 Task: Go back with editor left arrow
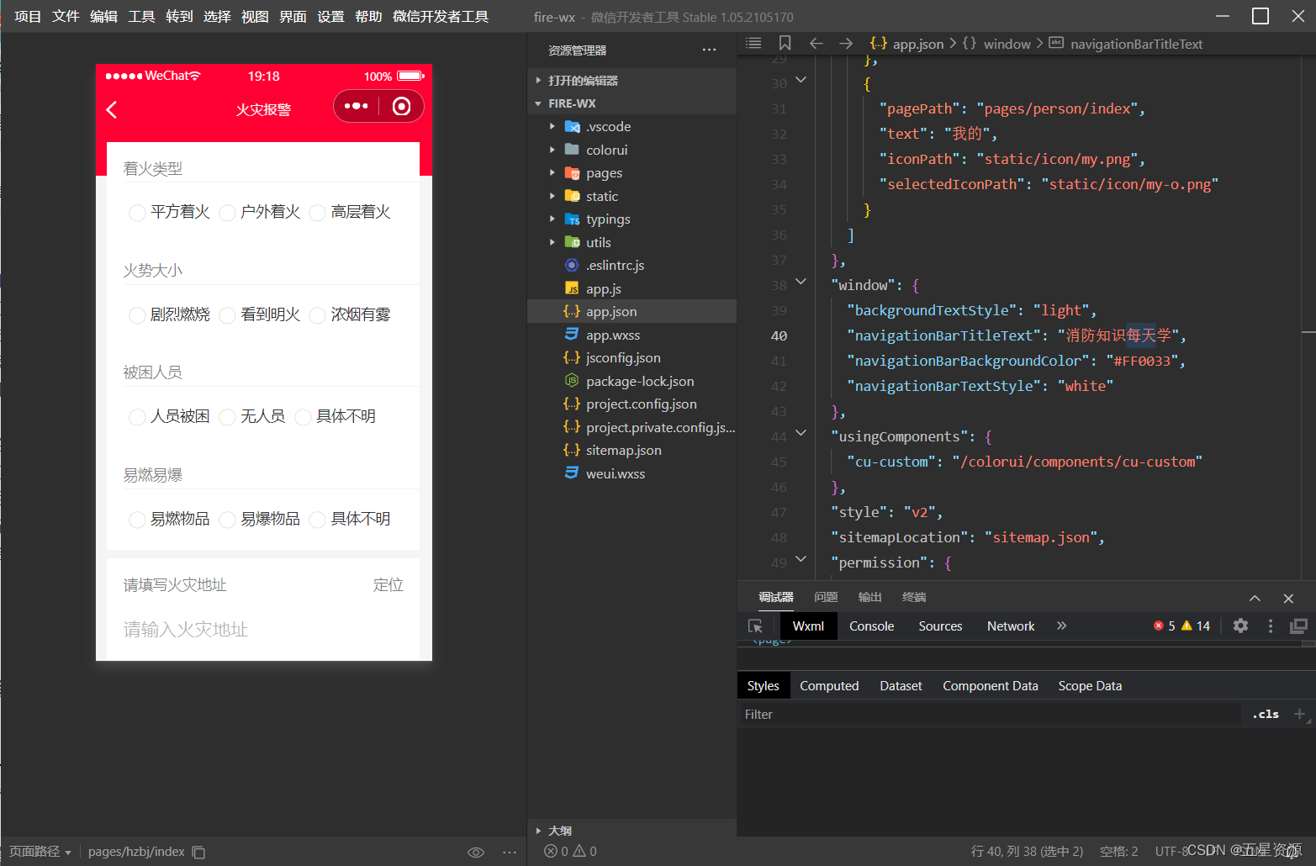[816, 43]
